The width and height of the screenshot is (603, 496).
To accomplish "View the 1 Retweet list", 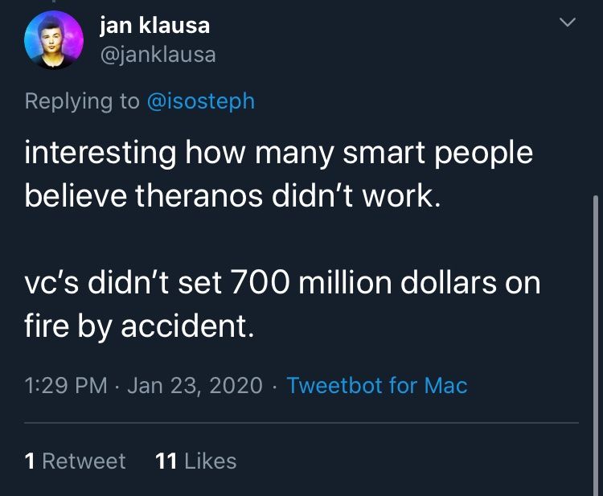I will 75,461.
